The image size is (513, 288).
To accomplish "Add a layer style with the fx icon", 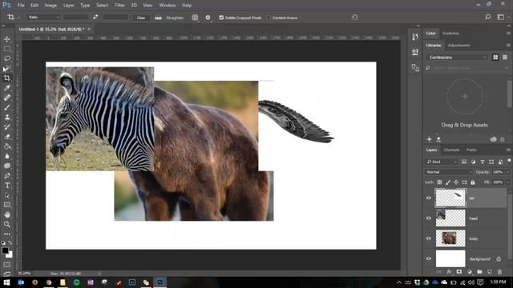I will point(449,272).
